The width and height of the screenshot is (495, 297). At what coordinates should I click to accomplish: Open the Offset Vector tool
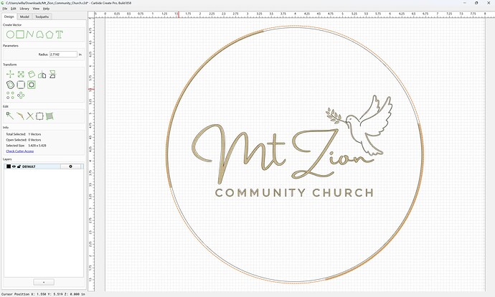pyautogui.click(x=10, y=85)
